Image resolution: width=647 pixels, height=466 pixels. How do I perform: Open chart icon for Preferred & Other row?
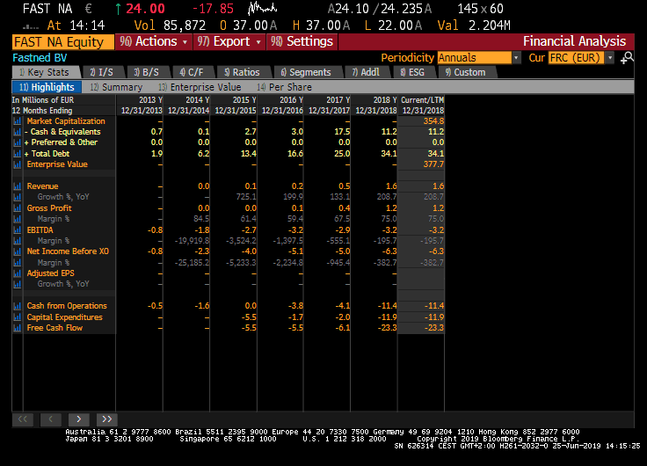pos(18,142)
